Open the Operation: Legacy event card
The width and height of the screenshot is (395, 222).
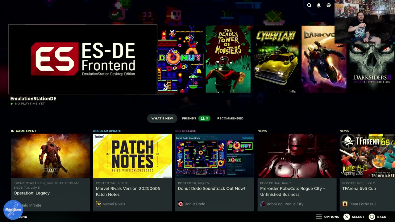tap(51, 172)
